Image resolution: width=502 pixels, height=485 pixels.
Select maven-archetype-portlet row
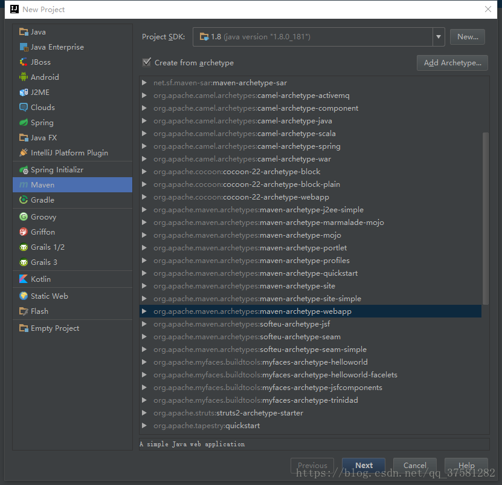click(311, 248)
